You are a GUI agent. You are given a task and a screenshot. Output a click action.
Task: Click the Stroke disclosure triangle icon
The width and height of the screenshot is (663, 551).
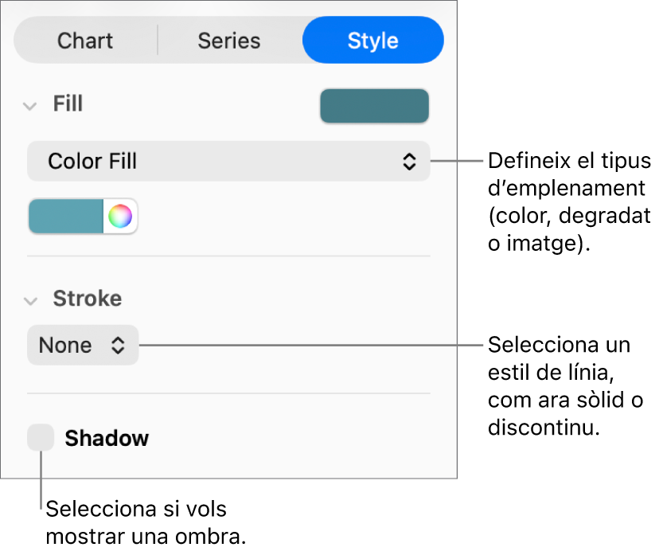coord(30,299)
